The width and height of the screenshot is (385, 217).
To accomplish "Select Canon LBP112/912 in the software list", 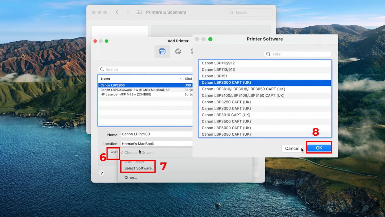I will (x=265, y=63).
